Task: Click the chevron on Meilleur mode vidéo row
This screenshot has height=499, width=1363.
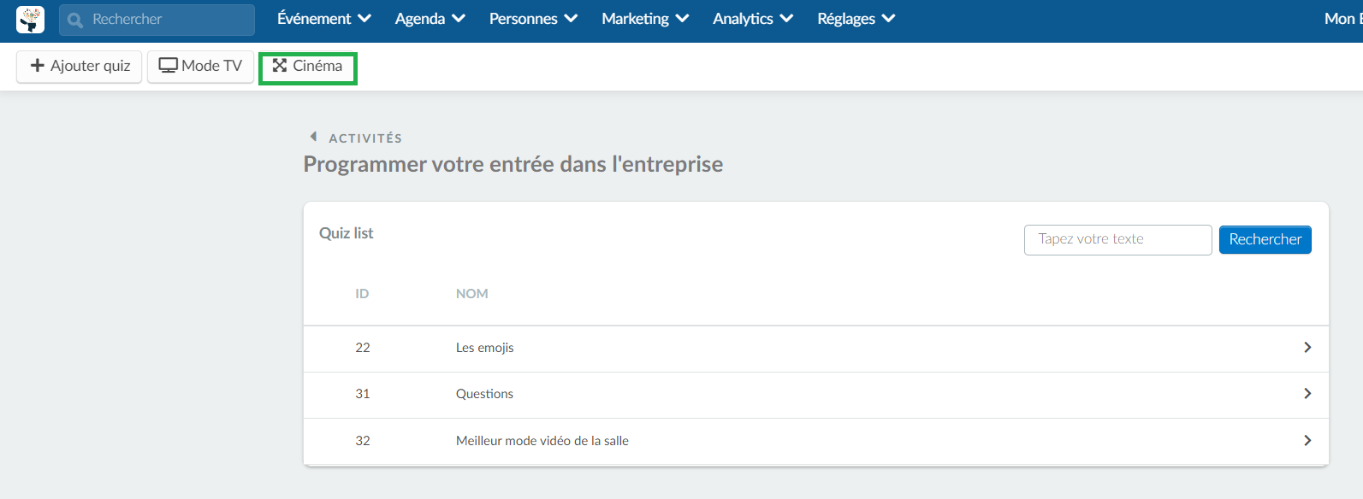Action: tap(1307, 441)
